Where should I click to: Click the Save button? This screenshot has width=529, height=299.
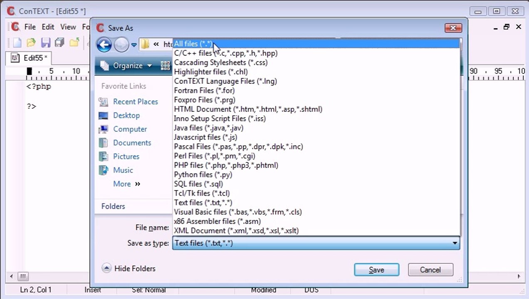click(376, 270)
